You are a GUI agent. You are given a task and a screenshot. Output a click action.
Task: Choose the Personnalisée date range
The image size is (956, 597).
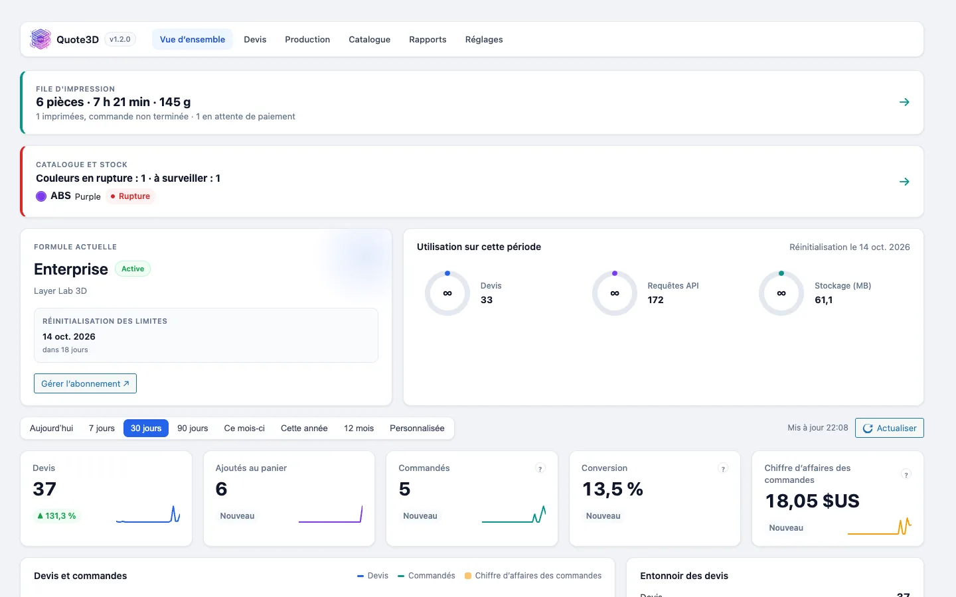[417, 428]
